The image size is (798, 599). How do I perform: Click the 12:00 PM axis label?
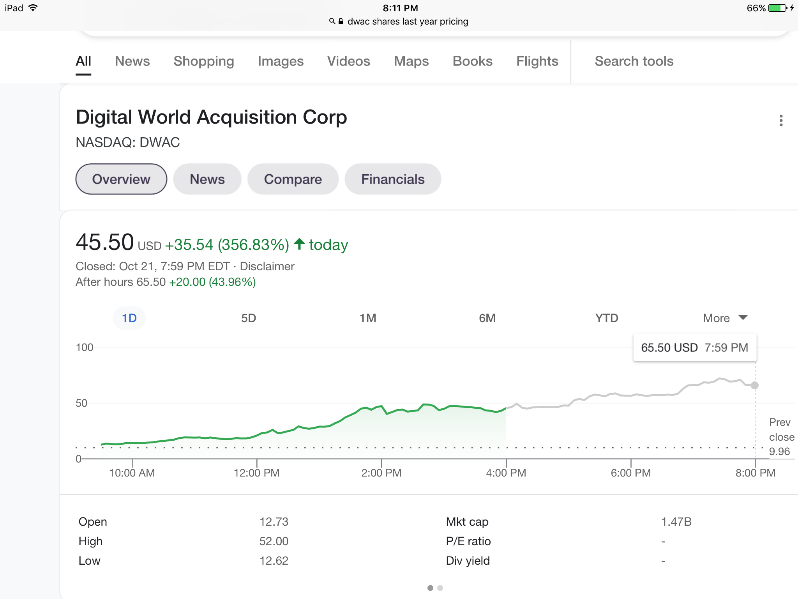pos(257,473)
